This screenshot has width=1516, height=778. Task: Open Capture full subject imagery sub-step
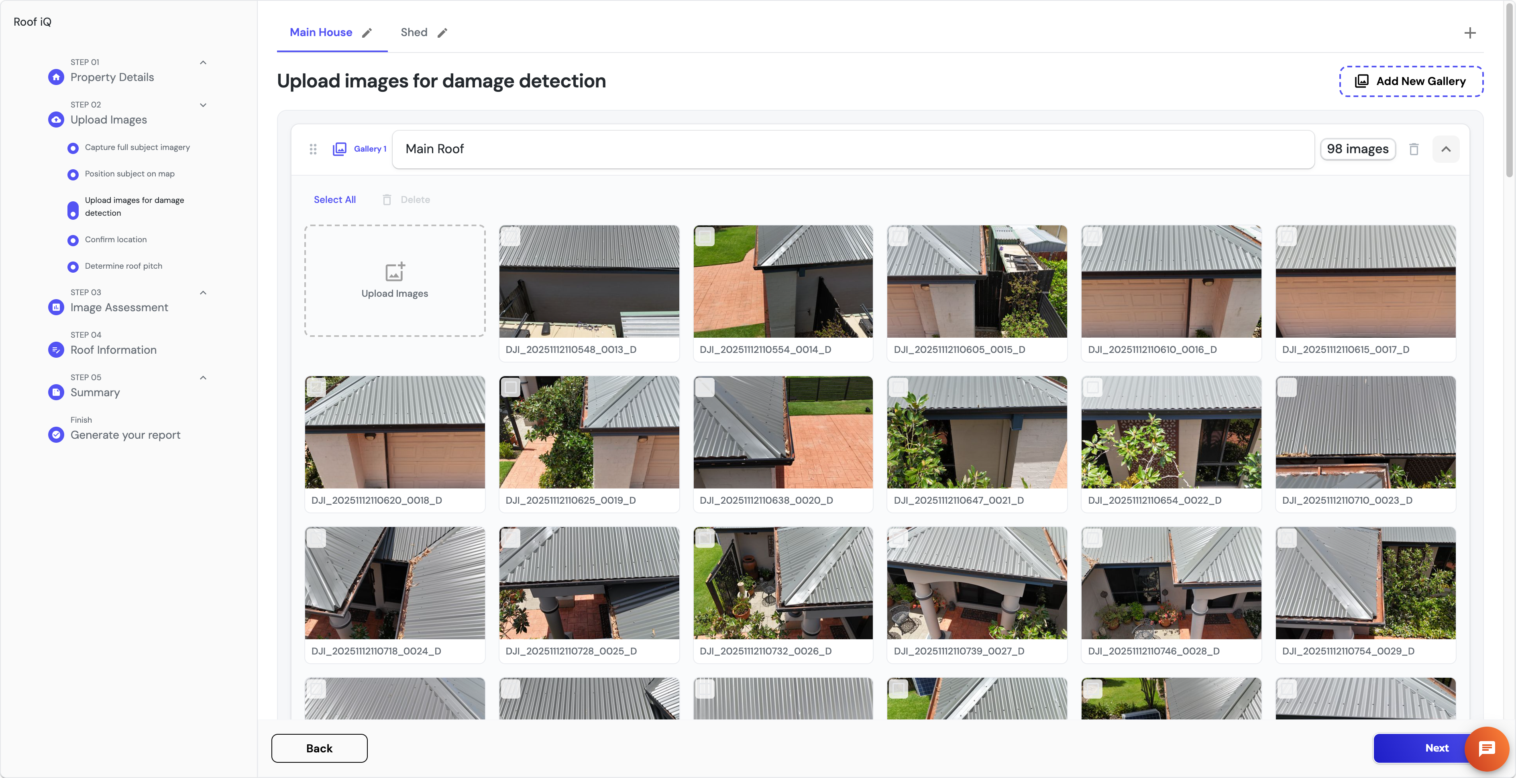137,148
